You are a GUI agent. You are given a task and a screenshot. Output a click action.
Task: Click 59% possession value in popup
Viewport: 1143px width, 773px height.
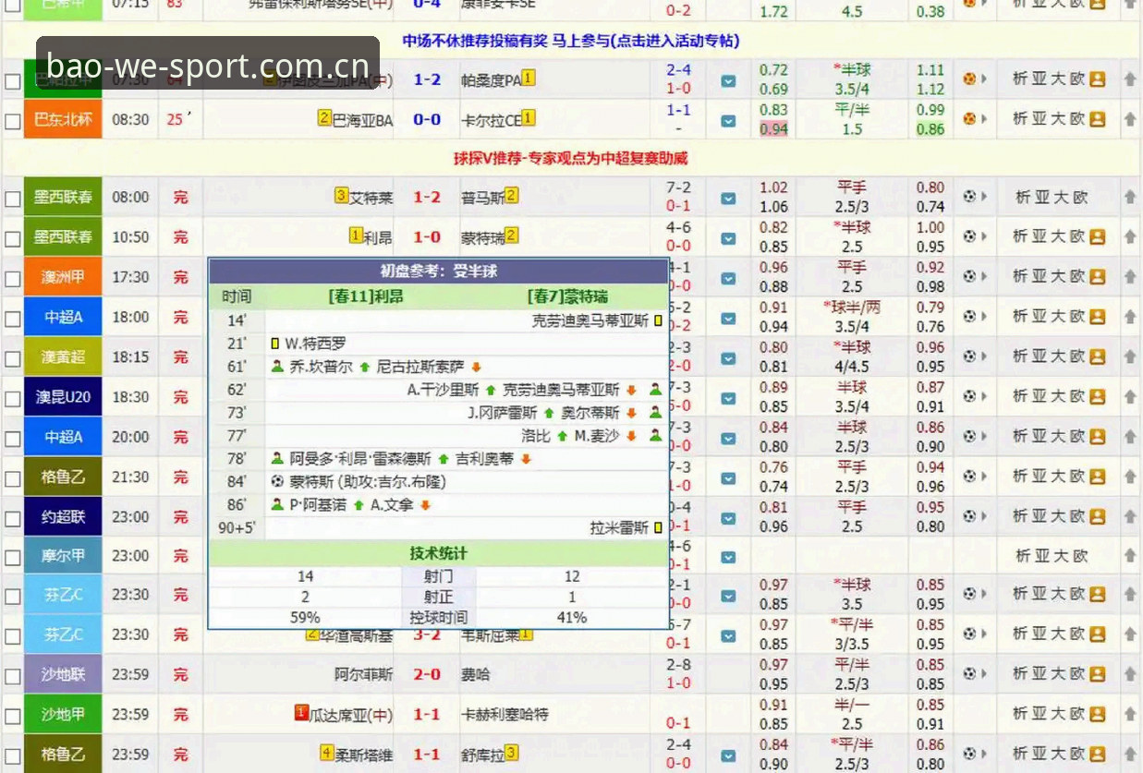click(x=305, y=617)
